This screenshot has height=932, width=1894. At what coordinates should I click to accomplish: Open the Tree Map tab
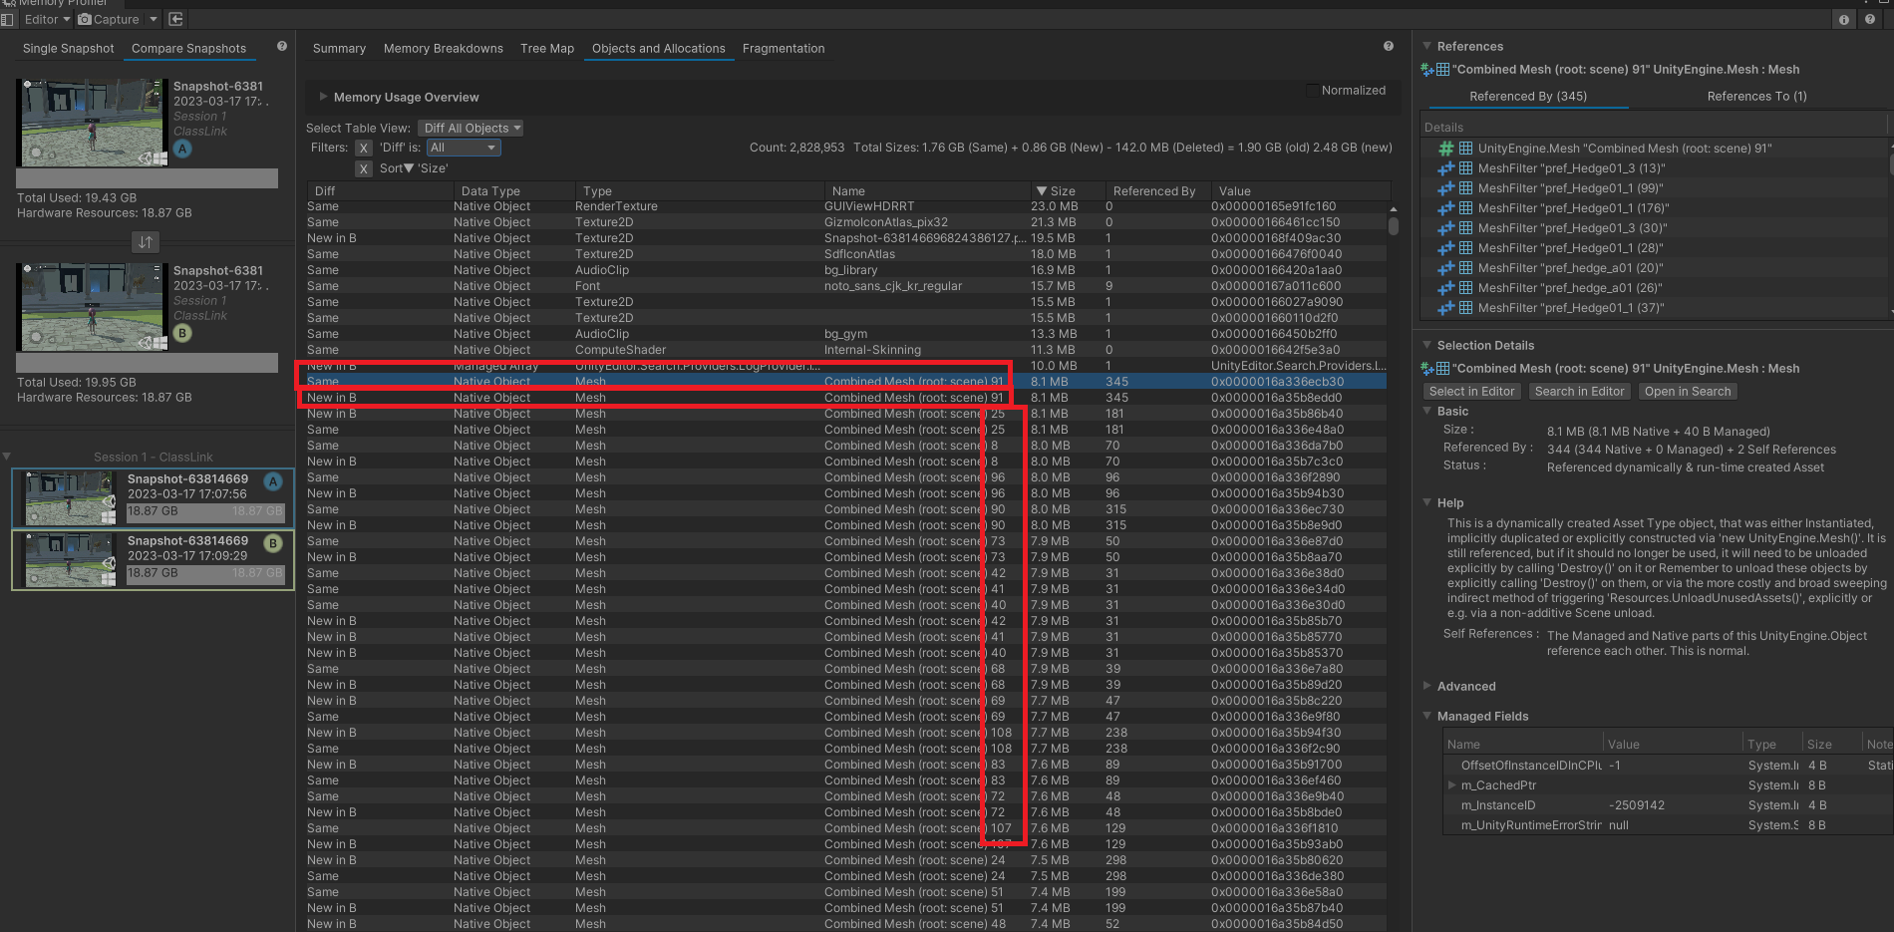(546, 48)
